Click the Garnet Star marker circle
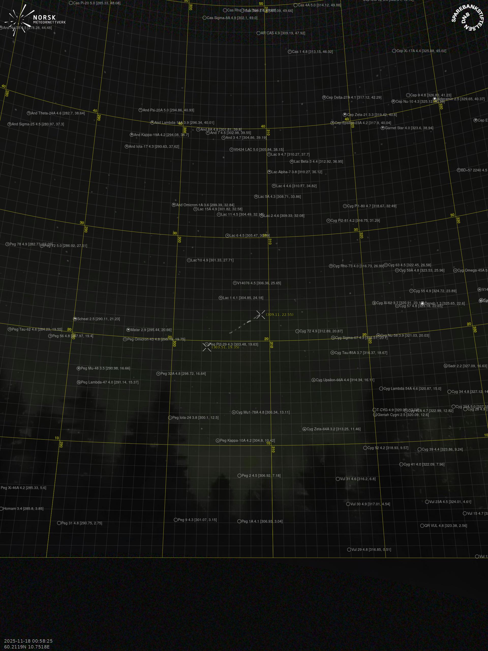 383,128
